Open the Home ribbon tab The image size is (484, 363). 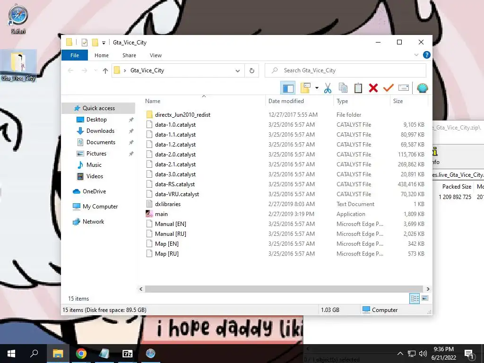(x=102, y=55)
